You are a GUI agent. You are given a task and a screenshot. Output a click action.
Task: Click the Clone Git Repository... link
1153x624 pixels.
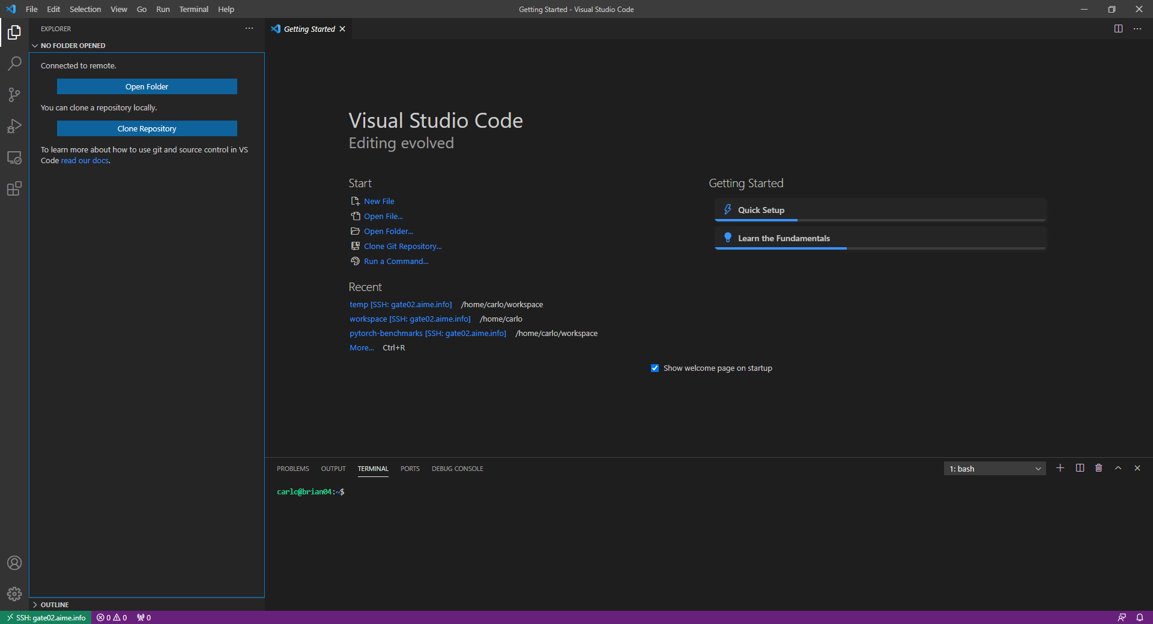[x=402, y=247]
